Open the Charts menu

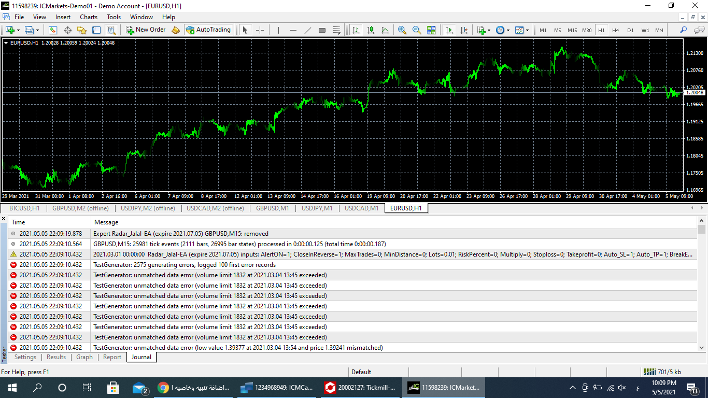(x=89, y=17)
